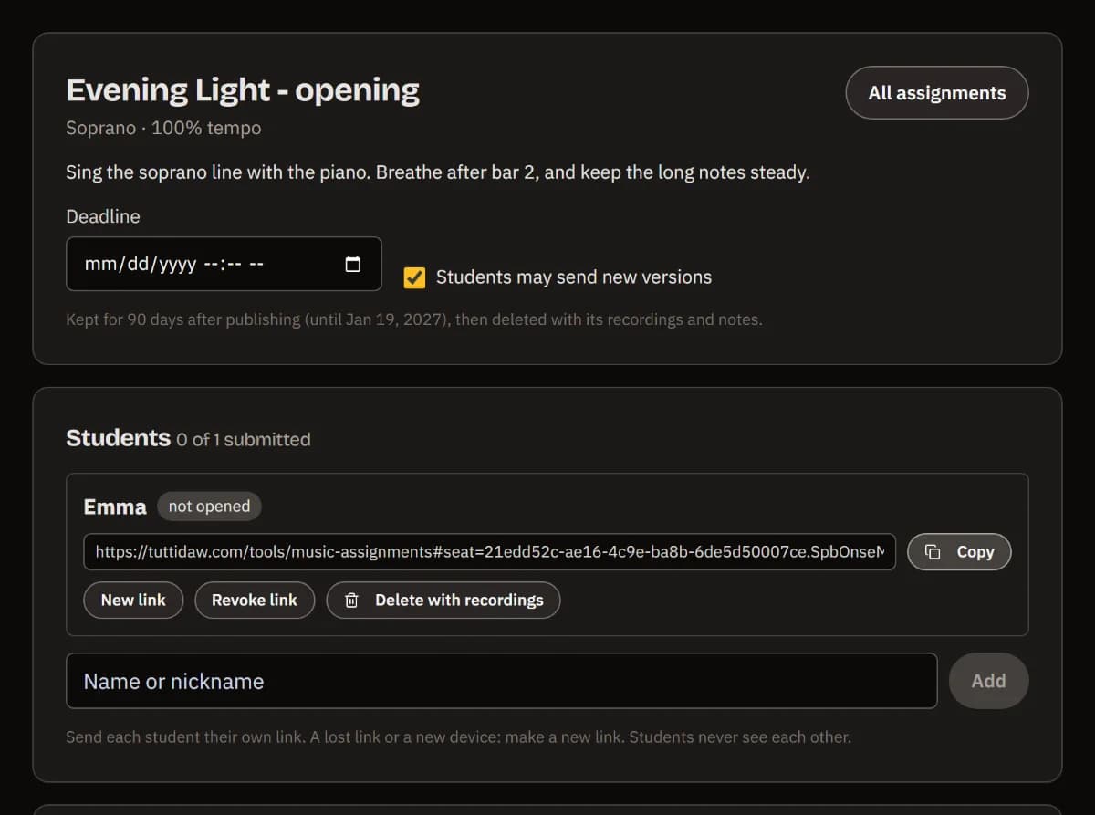
Task: Open the deadline calendar picker icon
Action: pyautogui.click(x=352, y=265)
